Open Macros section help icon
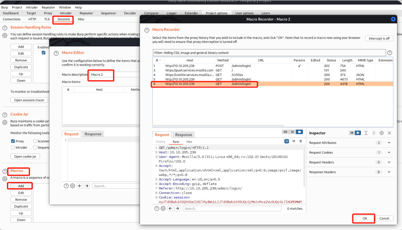Image resolution: width=402 pixels, height=230 pixels. tap(5, 171)
